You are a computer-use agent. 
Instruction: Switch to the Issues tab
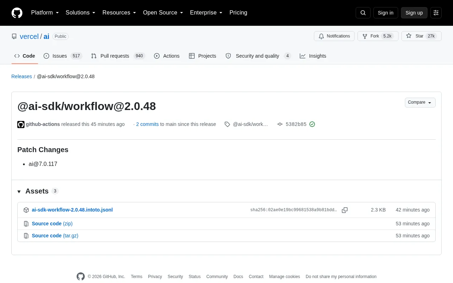click(63, 56)
